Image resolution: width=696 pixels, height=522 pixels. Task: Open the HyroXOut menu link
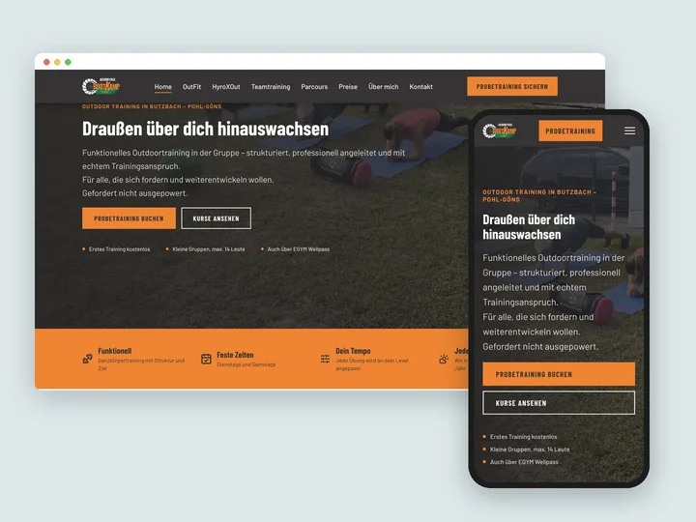226,87
